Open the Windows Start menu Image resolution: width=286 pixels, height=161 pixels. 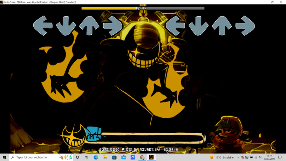(x=4, y=157)
